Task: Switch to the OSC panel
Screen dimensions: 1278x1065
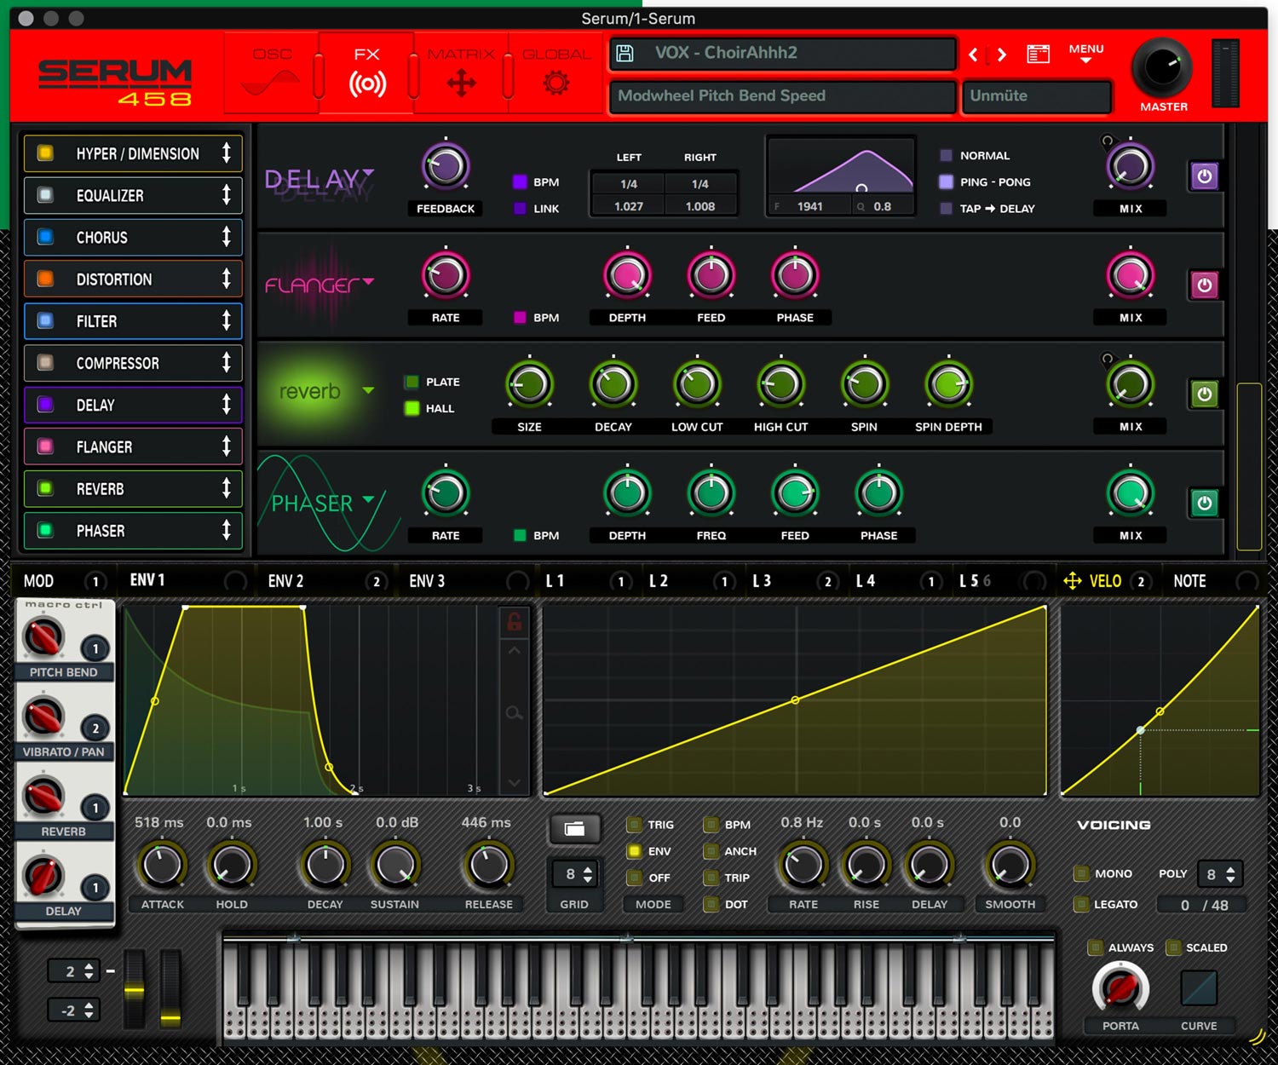Action: click(x=273, y=72)
